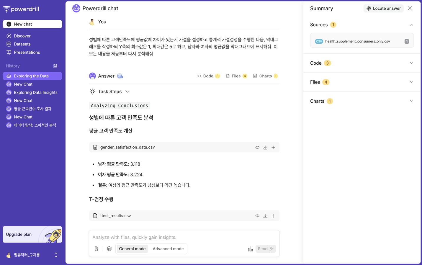Preview ttest_results.csv with eye icon
422x265 pixels.
[x=257, y=216]
